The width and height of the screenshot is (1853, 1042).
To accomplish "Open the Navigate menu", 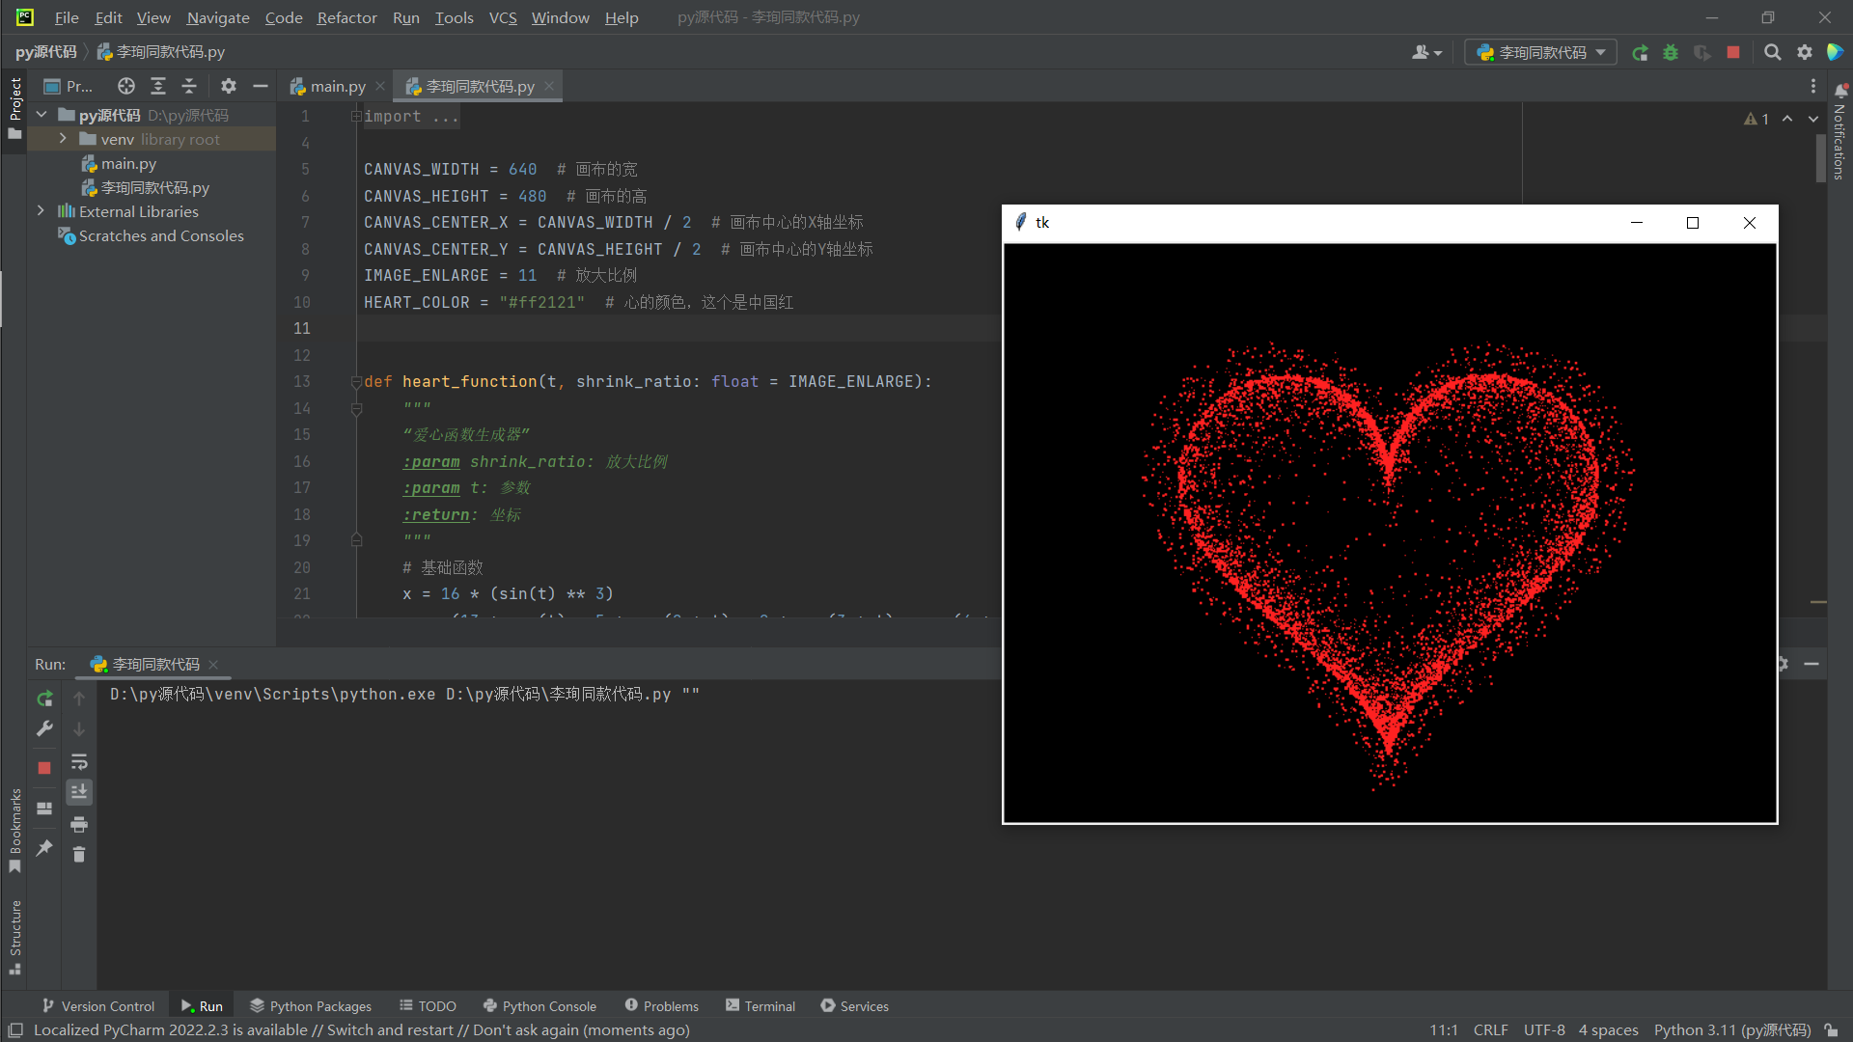I will click(218, 17).
